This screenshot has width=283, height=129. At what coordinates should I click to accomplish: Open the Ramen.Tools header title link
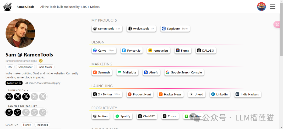(25, 7)
